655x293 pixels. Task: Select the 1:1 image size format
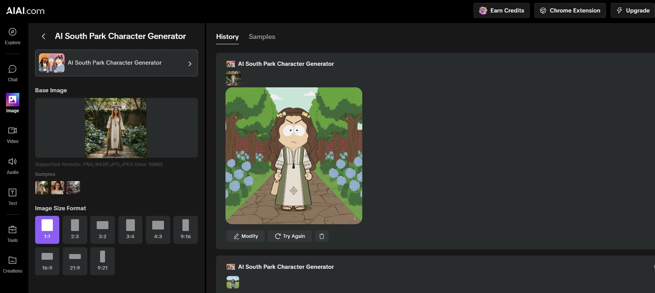pyautogui.click(x=47, y=230)
